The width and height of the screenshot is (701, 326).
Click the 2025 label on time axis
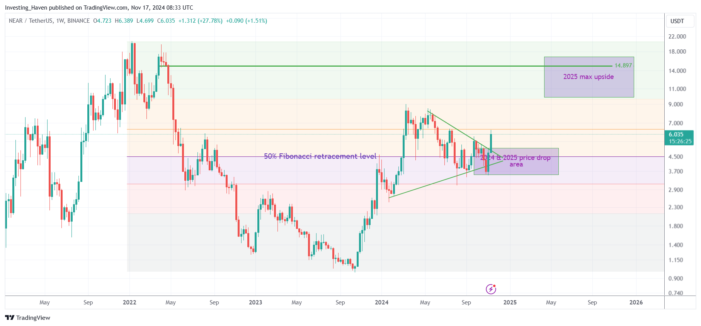tap(510, 302)
